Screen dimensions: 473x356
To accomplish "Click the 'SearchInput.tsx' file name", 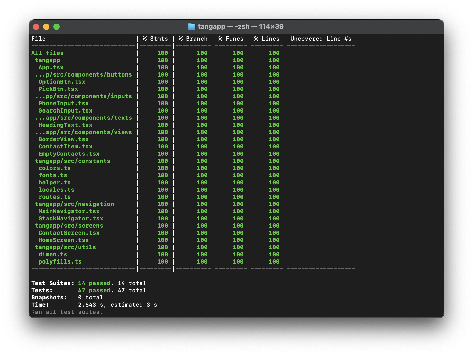I will coord(66,111).
